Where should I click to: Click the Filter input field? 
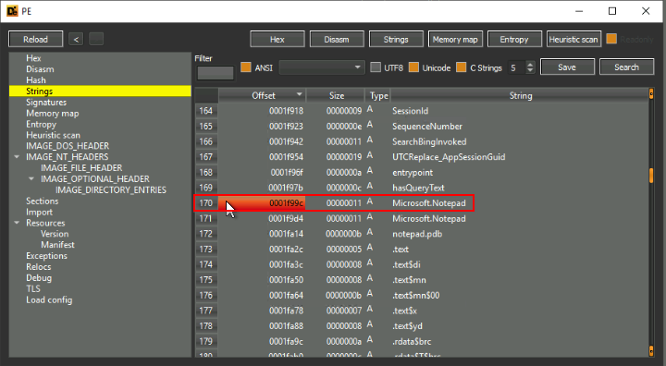(x=216, y=73)
